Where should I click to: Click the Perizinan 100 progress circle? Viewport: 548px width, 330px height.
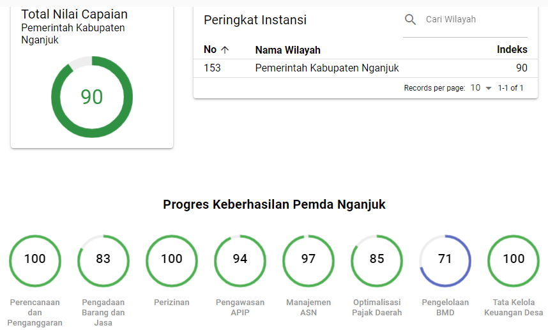[172, 261]
